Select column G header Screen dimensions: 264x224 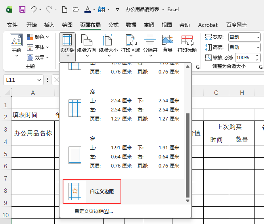click(x=216, y=92)
